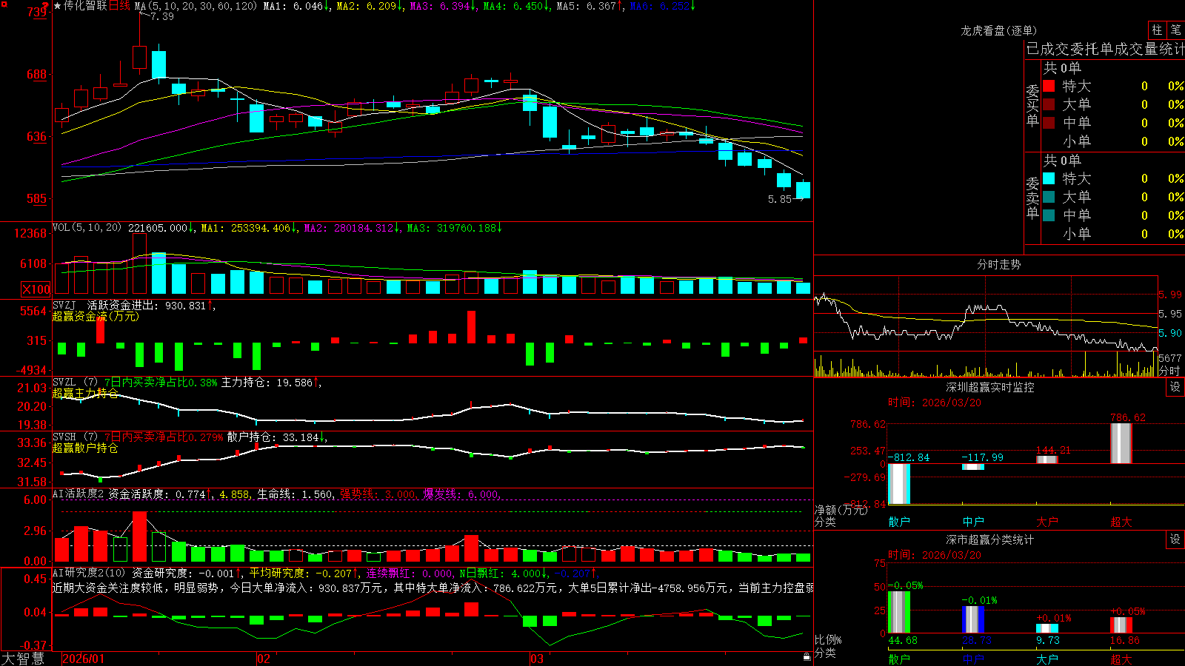Viewport: 1185px width, 666px height.
Task: Click the 深圳超赢实时监控 panel title
Action: 989,387
